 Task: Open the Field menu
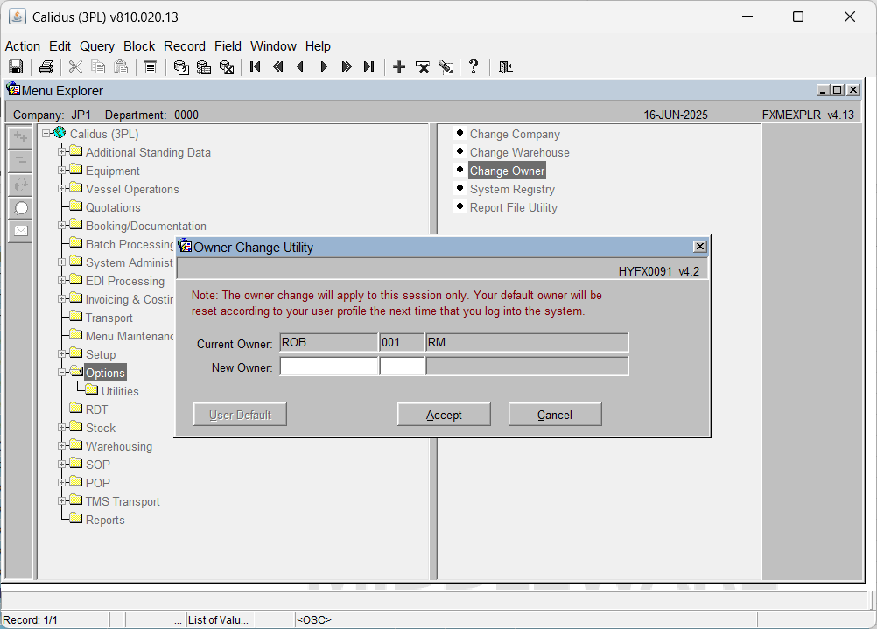pyautogui.click(x=228, y=46)
